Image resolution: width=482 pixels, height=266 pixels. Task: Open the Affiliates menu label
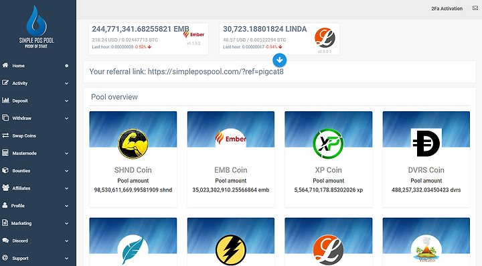21,188
